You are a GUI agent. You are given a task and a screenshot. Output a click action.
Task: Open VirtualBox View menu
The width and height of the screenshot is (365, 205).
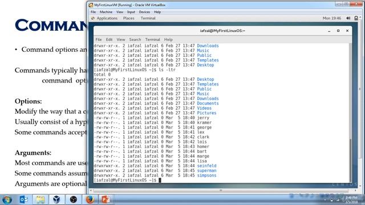pyautogui.click(x=120, y=12)
